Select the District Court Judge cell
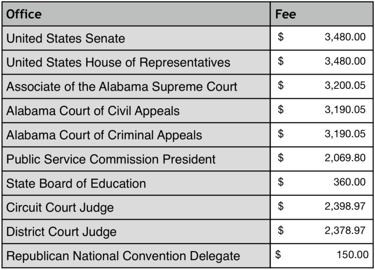The height and width of the screenshot is (270, 375). click(x=62, y=231)
